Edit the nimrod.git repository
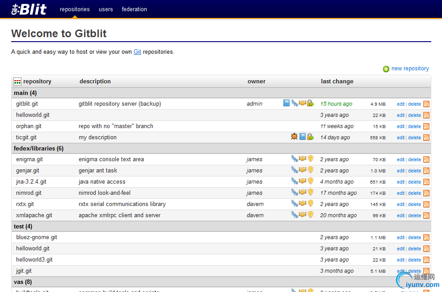This screenshot has height=292, width=442. 400,193
